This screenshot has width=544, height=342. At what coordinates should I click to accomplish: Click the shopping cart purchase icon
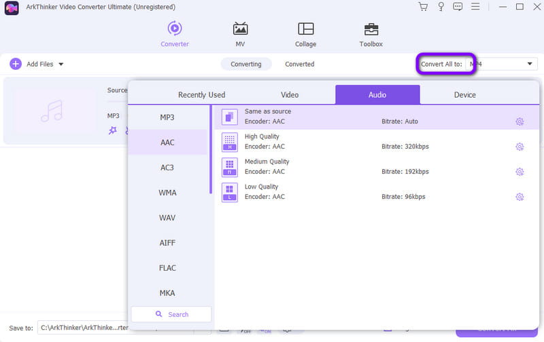423,7
